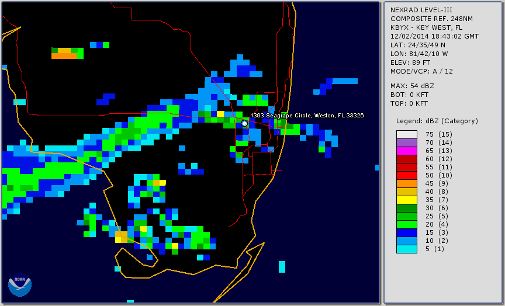Select the 5 dBZ cyan legend swatch
Screen dimensions: 505x306
[x=407, y=249]
